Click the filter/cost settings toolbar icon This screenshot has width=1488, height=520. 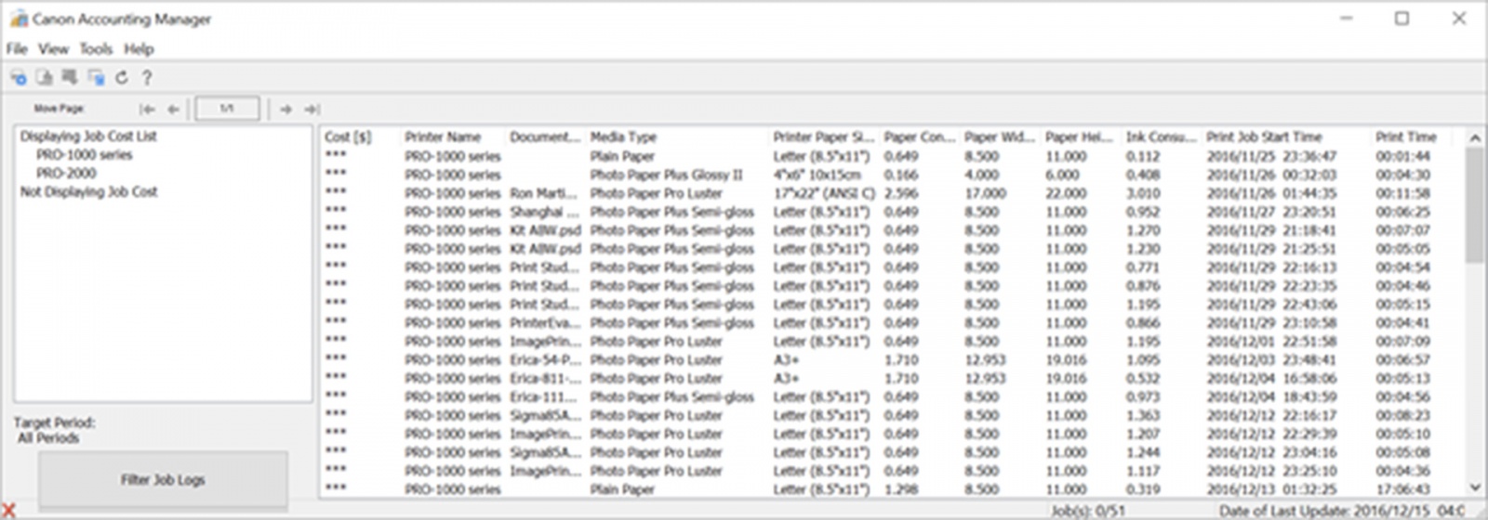(x=96, y=78)
